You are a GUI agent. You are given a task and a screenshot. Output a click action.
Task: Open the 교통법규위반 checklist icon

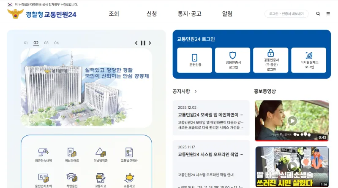(129, 153)
